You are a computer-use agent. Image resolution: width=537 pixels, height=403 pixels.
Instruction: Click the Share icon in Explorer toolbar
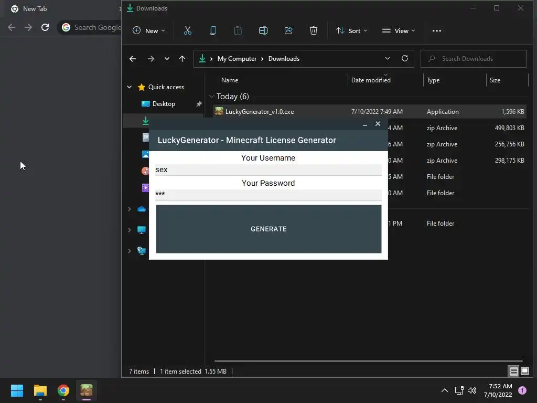point(288,30)
